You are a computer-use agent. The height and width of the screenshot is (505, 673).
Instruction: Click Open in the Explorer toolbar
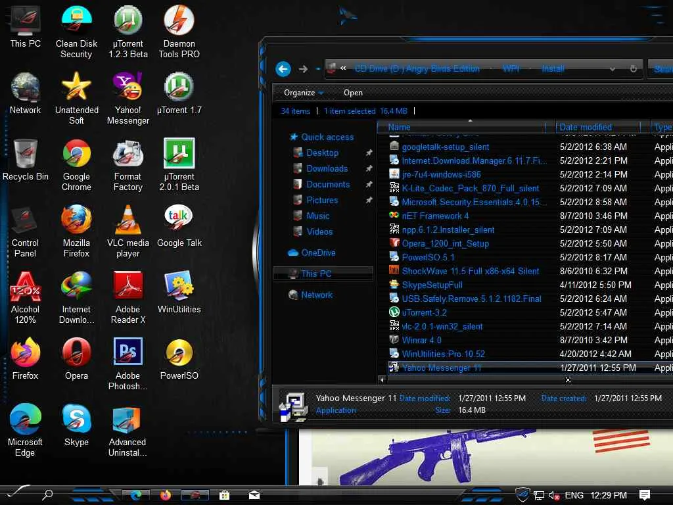coord(353,93)
